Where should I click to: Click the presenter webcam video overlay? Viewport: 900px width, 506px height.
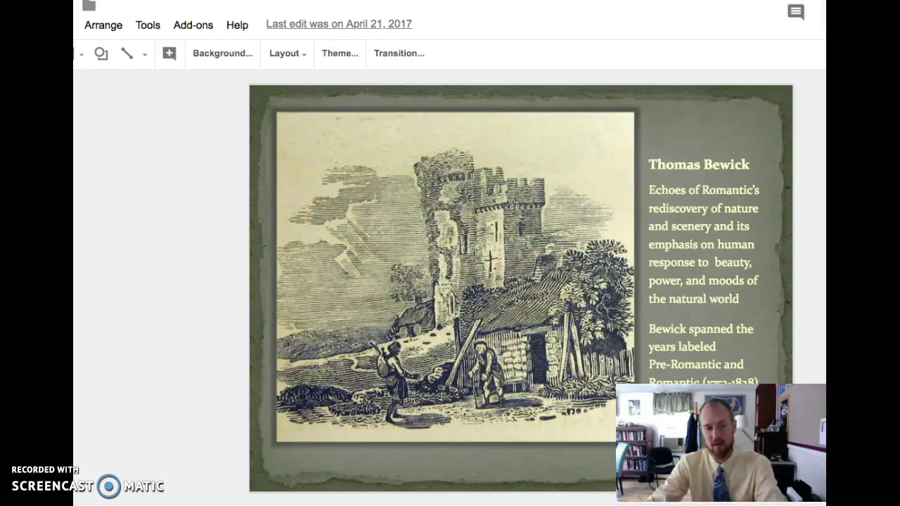[x=721, y=443]
